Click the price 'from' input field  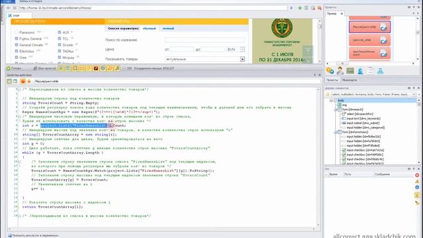tap(182, 50)
